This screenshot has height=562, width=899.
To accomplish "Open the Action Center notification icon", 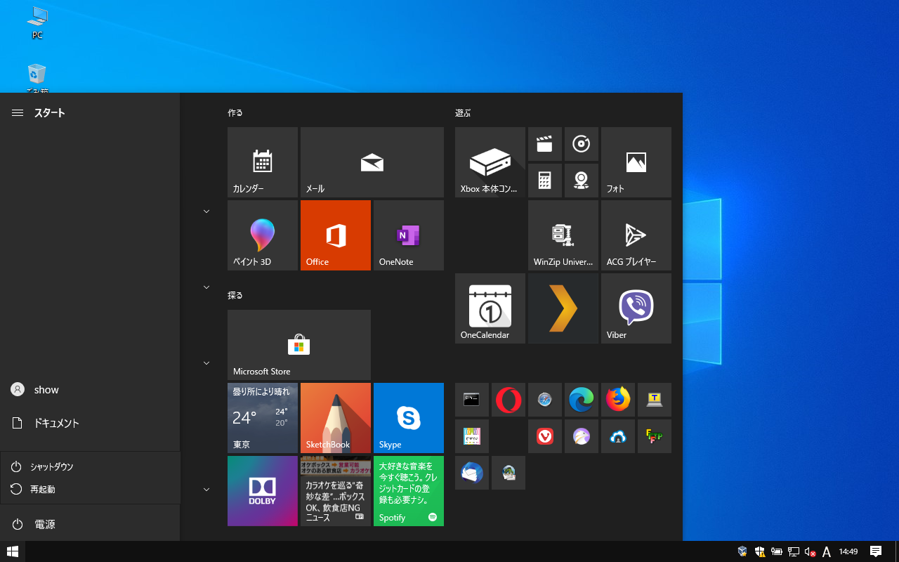I will pos(876,551).
